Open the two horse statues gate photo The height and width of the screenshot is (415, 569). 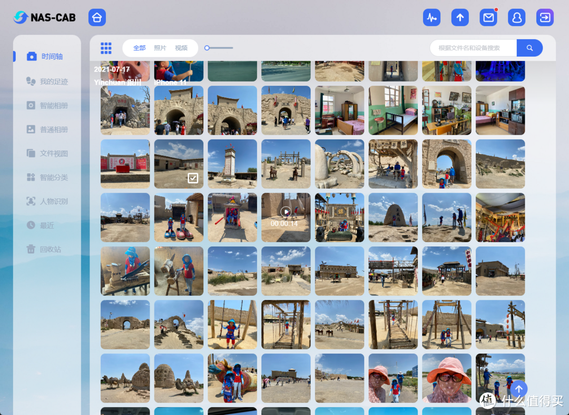pos(286,164)
